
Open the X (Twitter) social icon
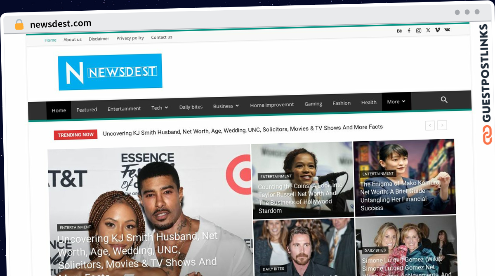coord(428,30)
